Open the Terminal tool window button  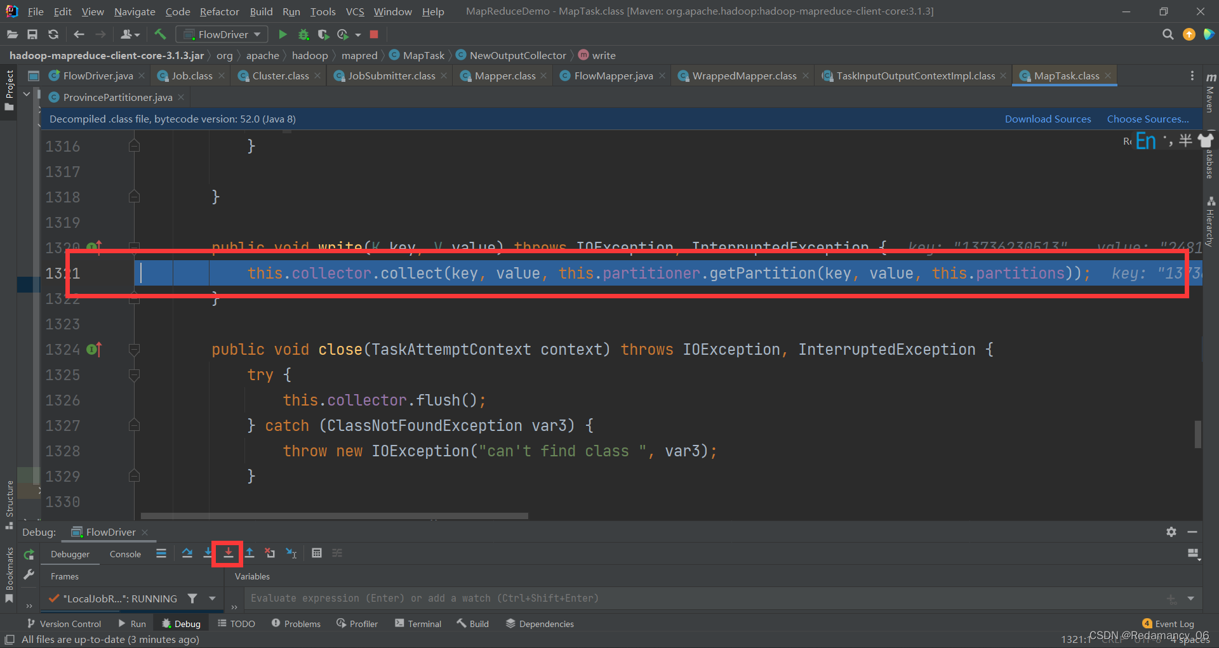[x=418, y=624]
